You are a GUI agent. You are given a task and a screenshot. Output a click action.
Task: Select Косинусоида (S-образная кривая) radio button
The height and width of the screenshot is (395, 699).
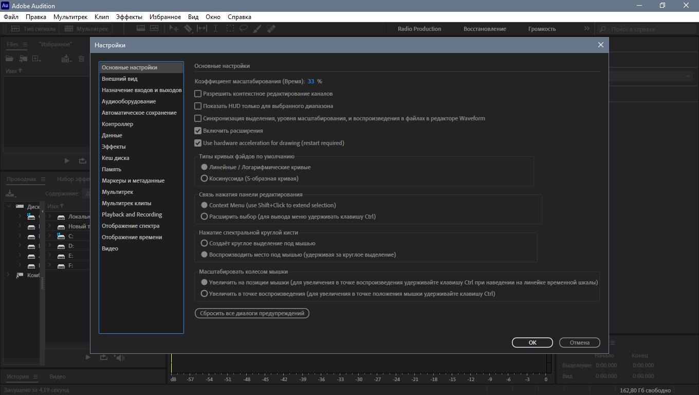click(204, 178)
